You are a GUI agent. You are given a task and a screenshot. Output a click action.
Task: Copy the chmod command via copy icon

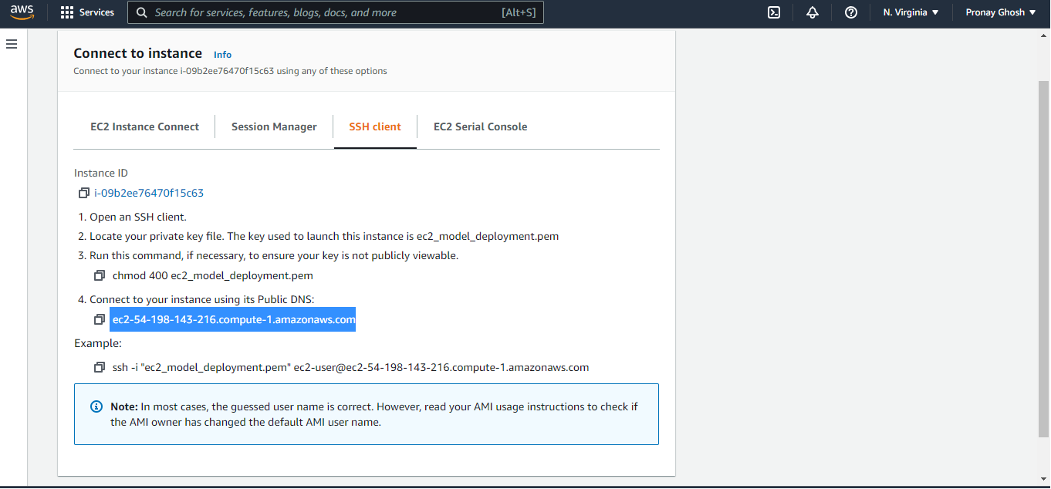click(x=100, y=275)
